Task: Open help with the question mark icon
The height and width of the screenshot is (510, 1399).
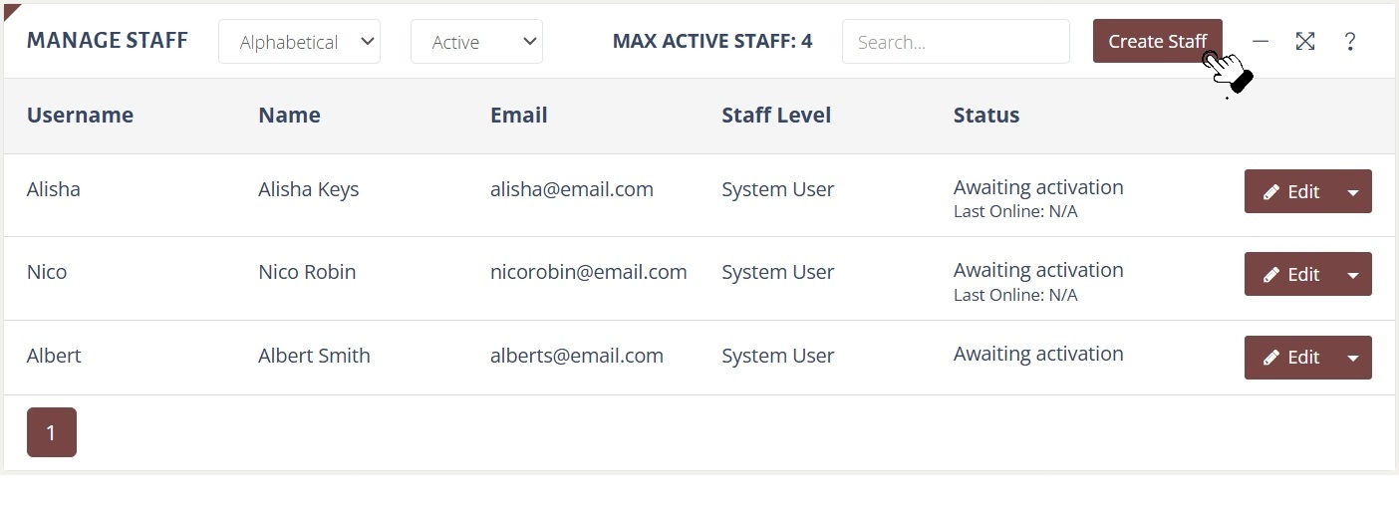Action: tap(1349, 41)
